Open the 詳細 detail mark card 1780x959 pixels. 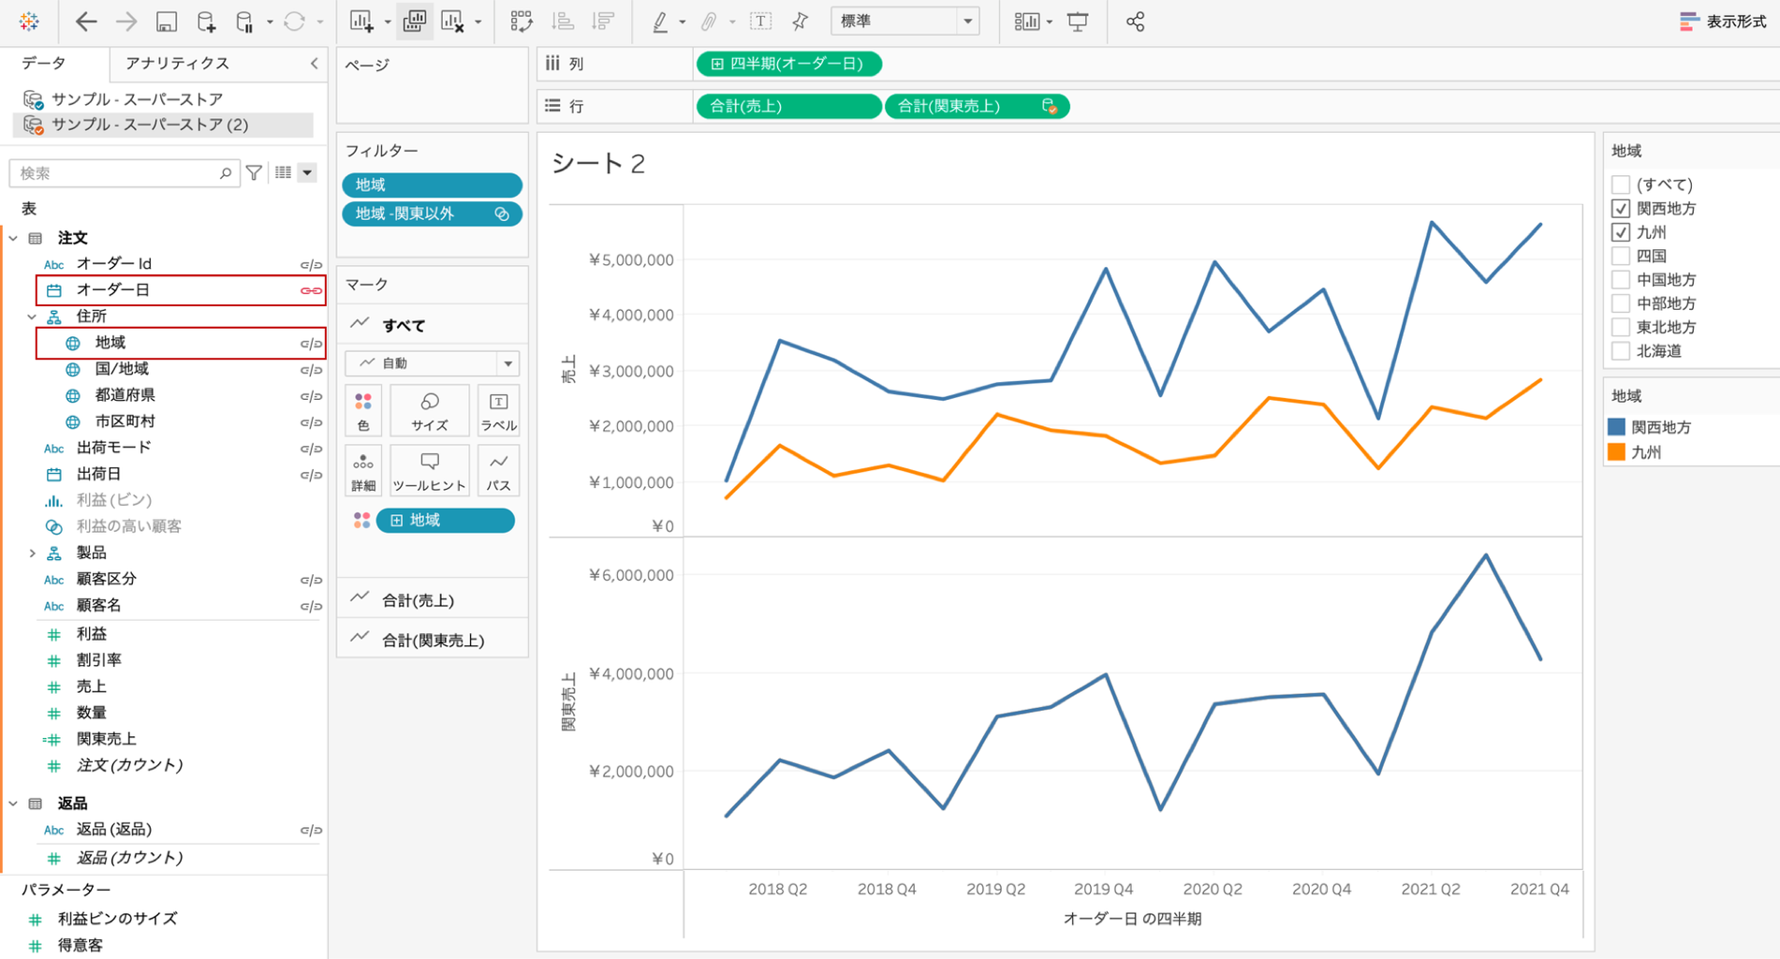(x=363, y=471)
